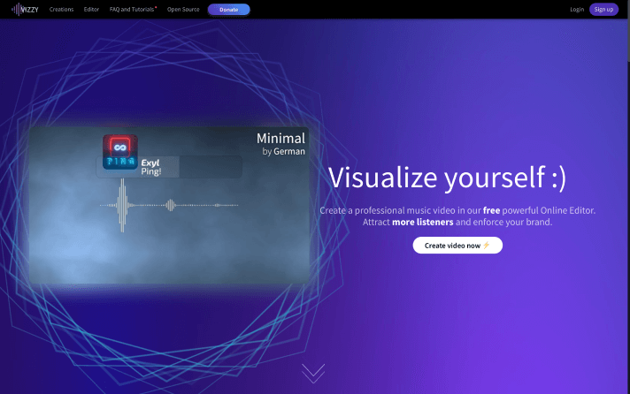The height and width of the screenshot is (394, 630).
Task: Click the Donate button
Action: click(228, 9)
